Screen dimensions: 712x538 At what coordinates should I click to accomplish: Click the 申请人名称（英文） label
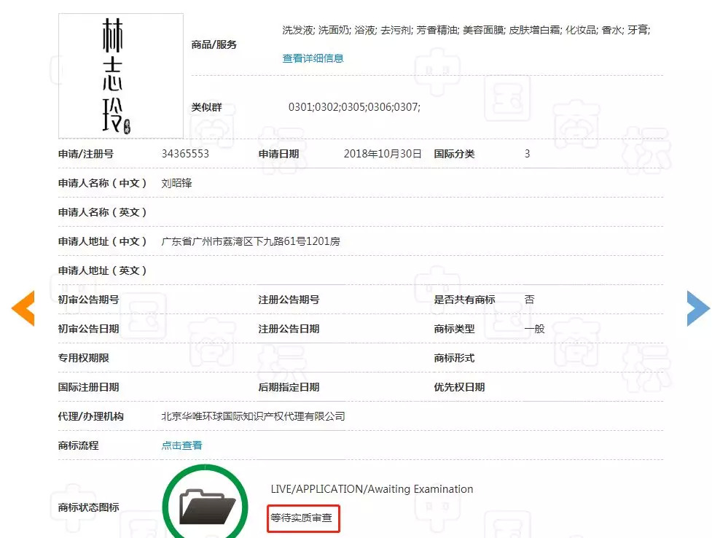tap(103, 212)
